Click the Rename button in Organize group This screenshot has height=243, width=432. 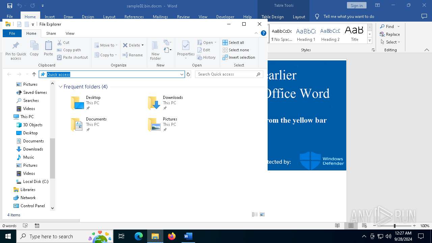coord(133,55)
